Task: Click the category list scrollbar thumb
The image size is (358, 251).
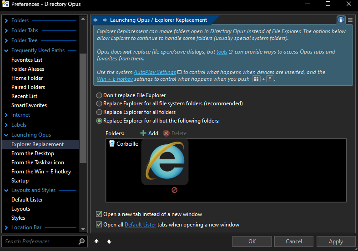Action: pos(83,108)
